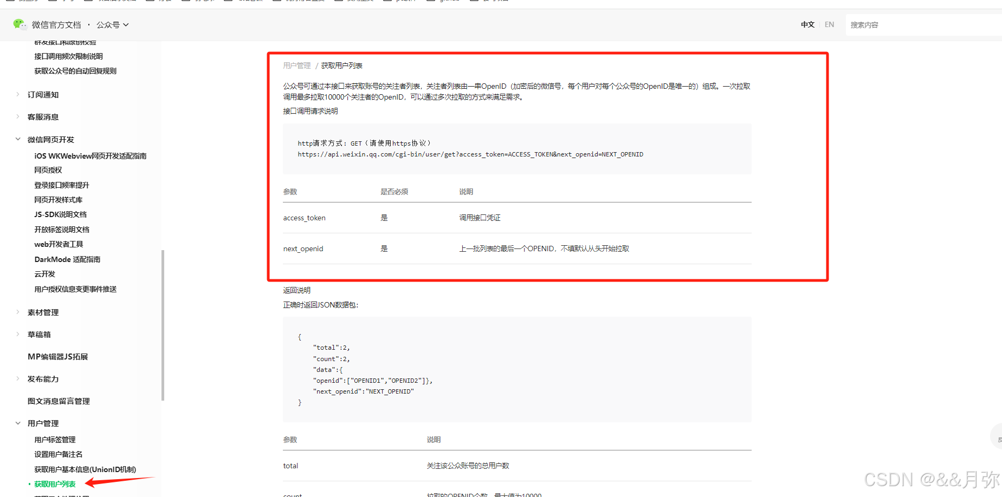This screenshot has width=1002, height=497.
Task: Collapse the 微信网页开发 section chevron
Action: click(x=18, y=139)
